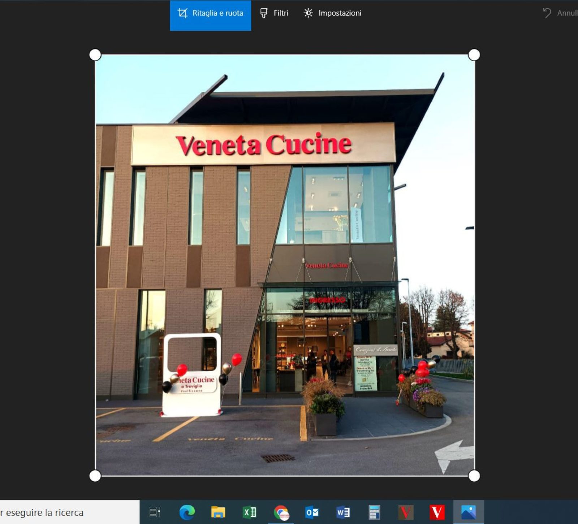Click the top-right crop handle
Viewport: 578px width, 524px height.
(x=474, y=55)
